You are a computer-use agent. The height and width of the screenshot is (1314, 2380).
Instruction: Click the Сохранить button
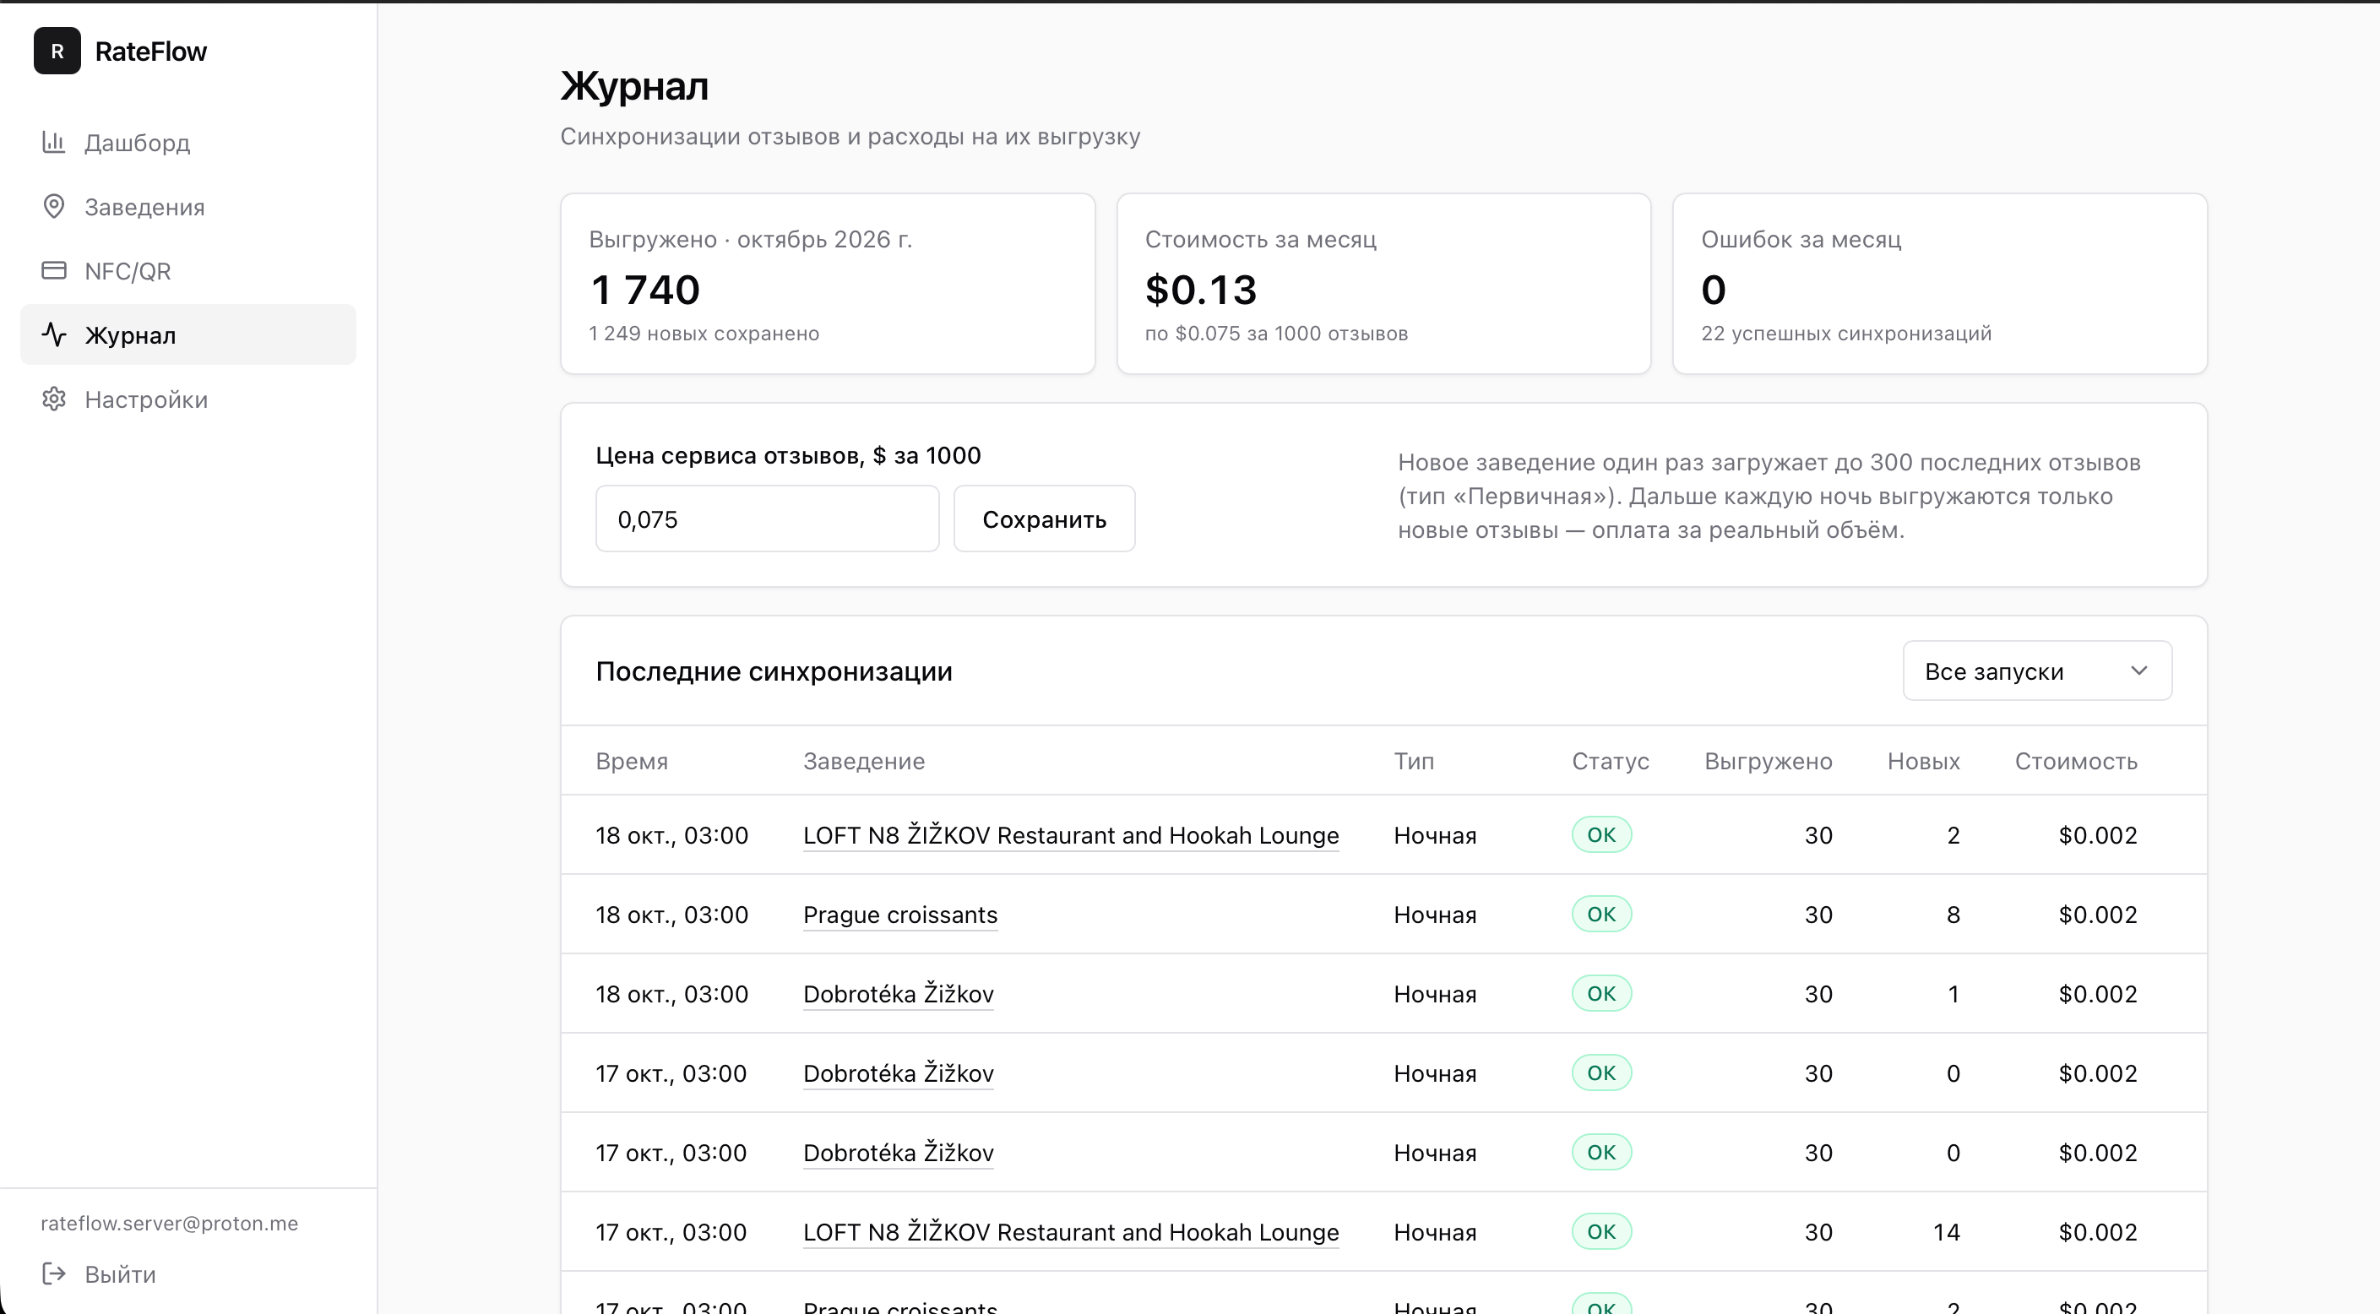1044,519
